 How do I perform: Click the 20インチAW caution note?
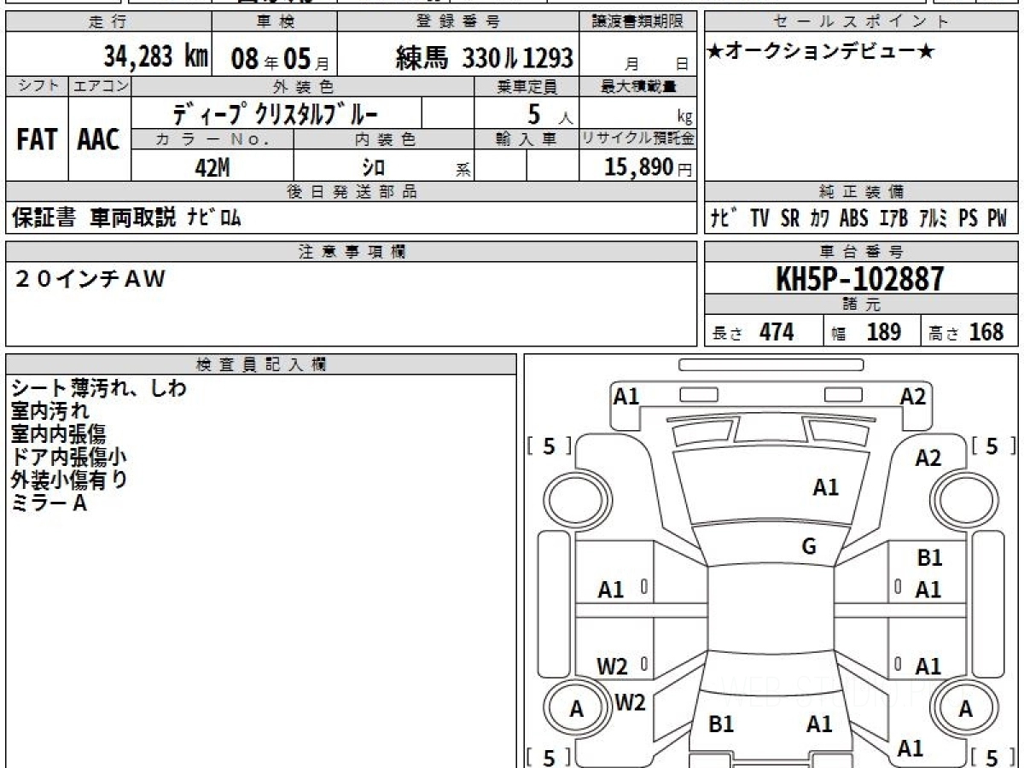coord(90,278)
